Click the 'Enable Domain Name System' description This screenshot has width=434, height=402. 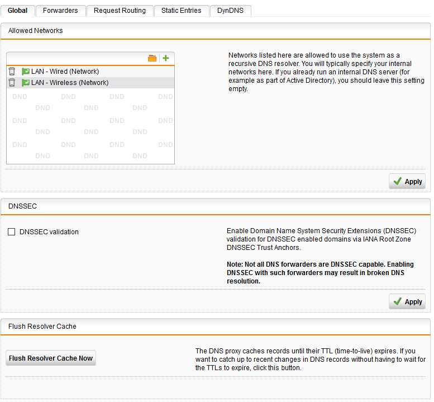click(x=321, y=239)
